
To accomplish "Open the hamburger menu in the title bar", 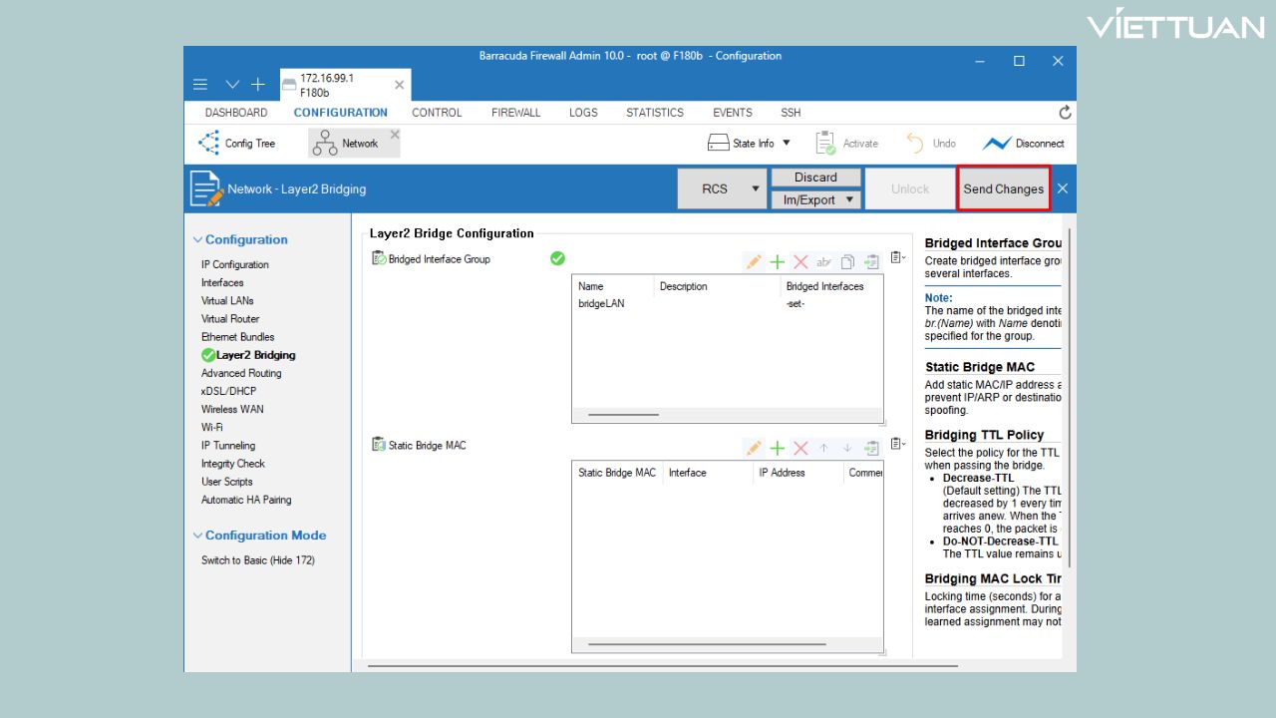I will click(x=200, y=85).
